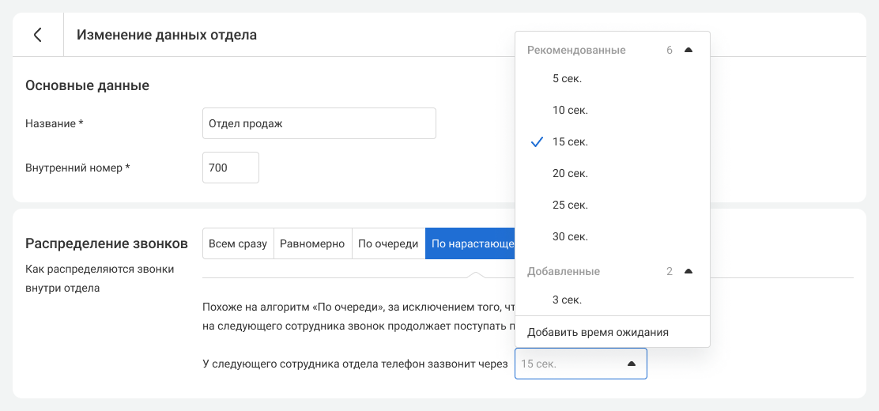Screen dimensions: 879x411
Task: Collapse the Рекомендованные group arrow
Action: pos(688,50)
